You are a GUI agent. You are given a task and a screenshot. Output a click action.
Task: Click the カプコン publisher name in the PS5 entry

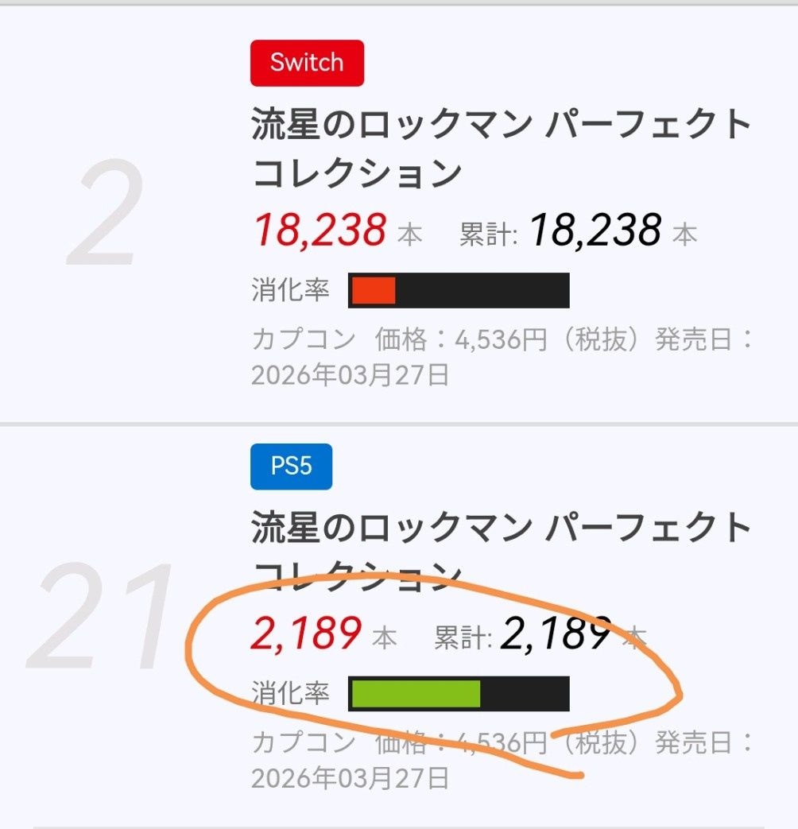click(304, 743)
